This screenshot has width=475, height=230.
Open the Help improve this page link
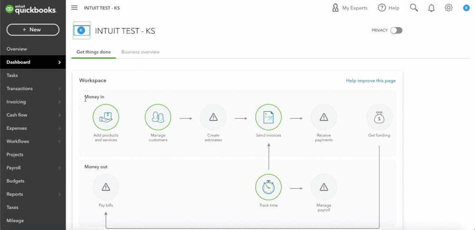371,81
